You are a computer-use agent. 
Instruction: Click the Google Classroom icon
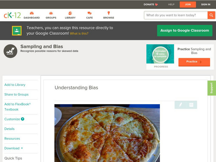point(17,31)
